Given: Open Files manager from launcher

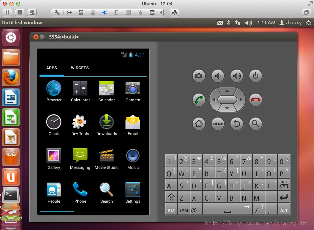Looking at the screenshot, I should pos(11,57).
